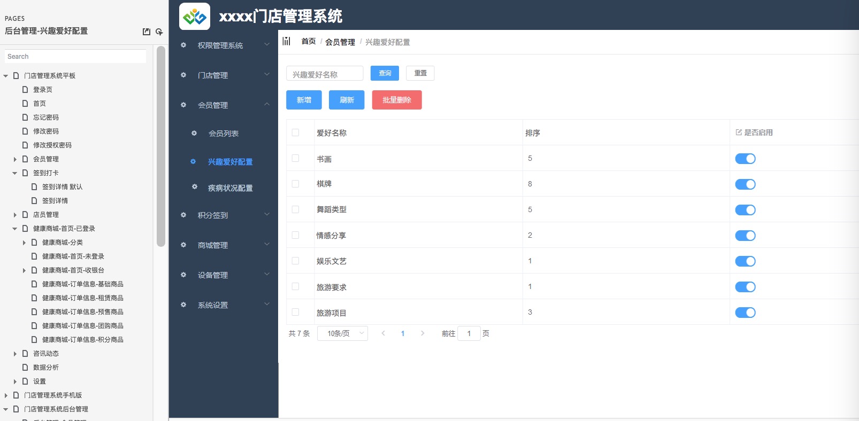Screen dimensions: 859x421
Task: Click the edit icon in 是否启用 header
Action: (x=739, y=132)
